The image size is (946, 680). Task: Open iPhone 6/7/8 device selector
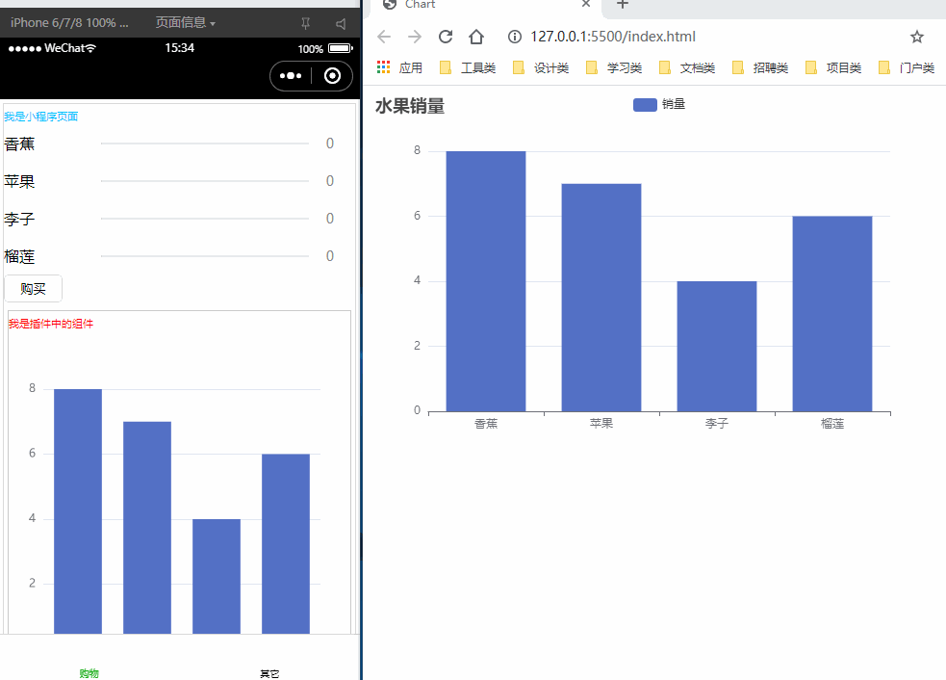tap(69, 22)
